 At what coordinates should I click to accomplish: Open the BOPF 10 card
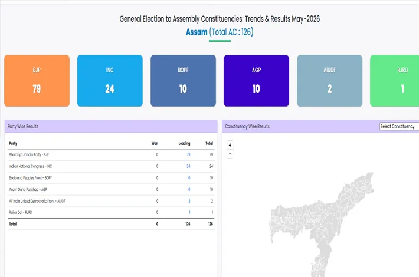click(x=183, y=81)
